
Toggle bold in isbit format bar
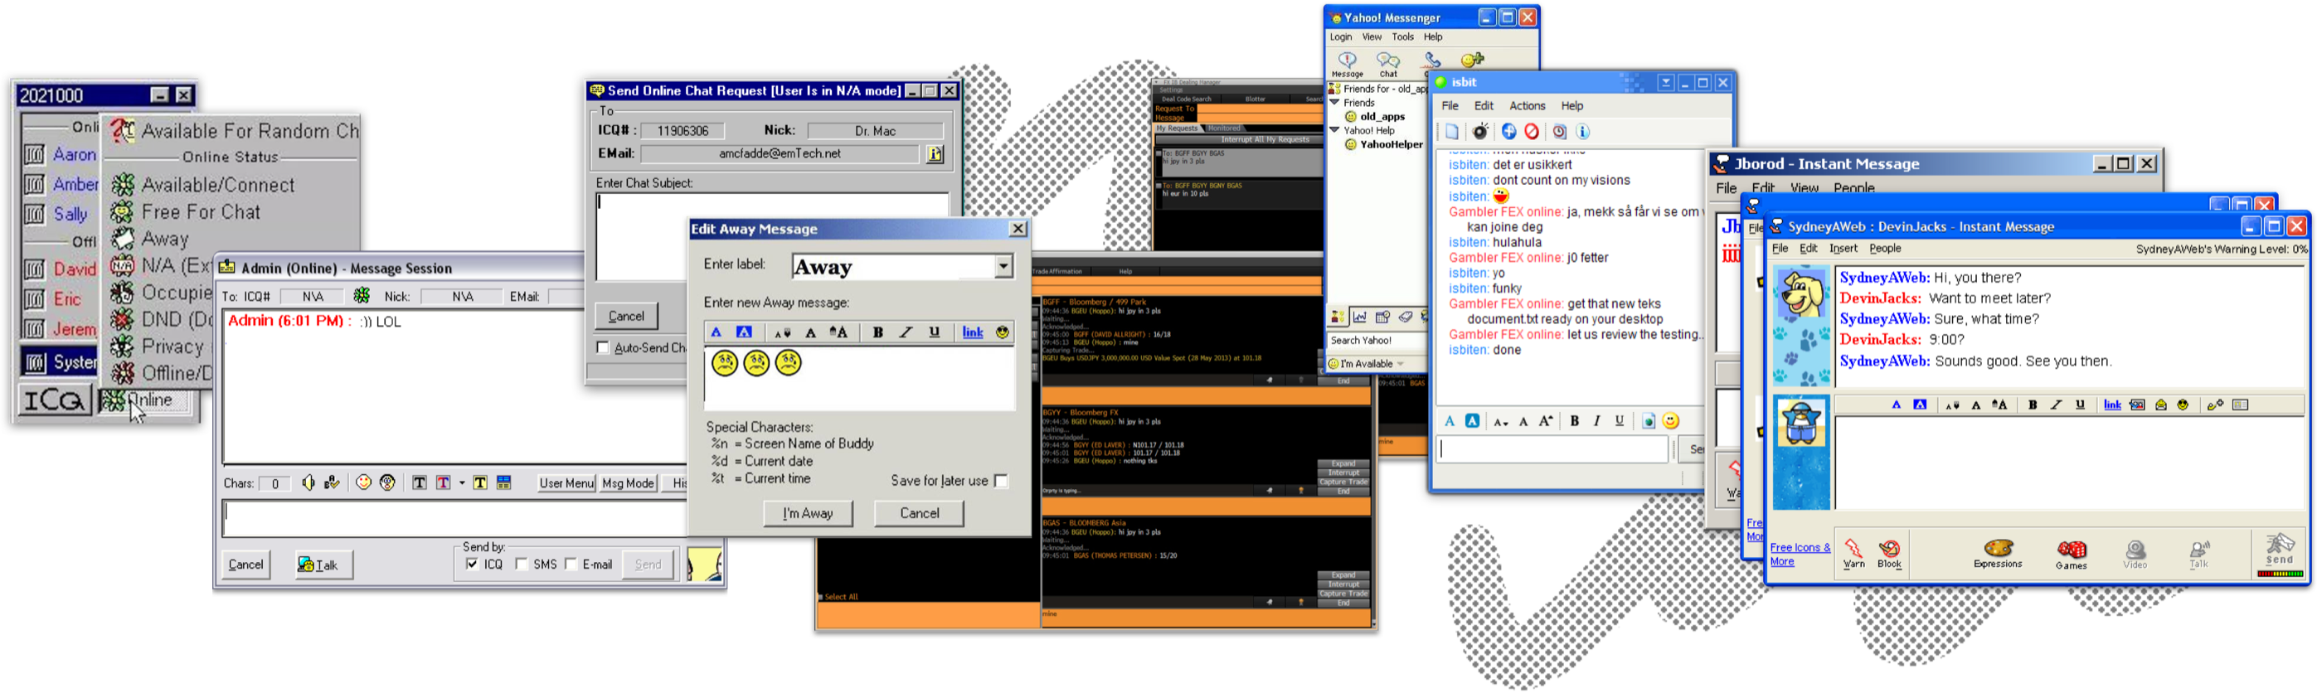point(1574,420)
